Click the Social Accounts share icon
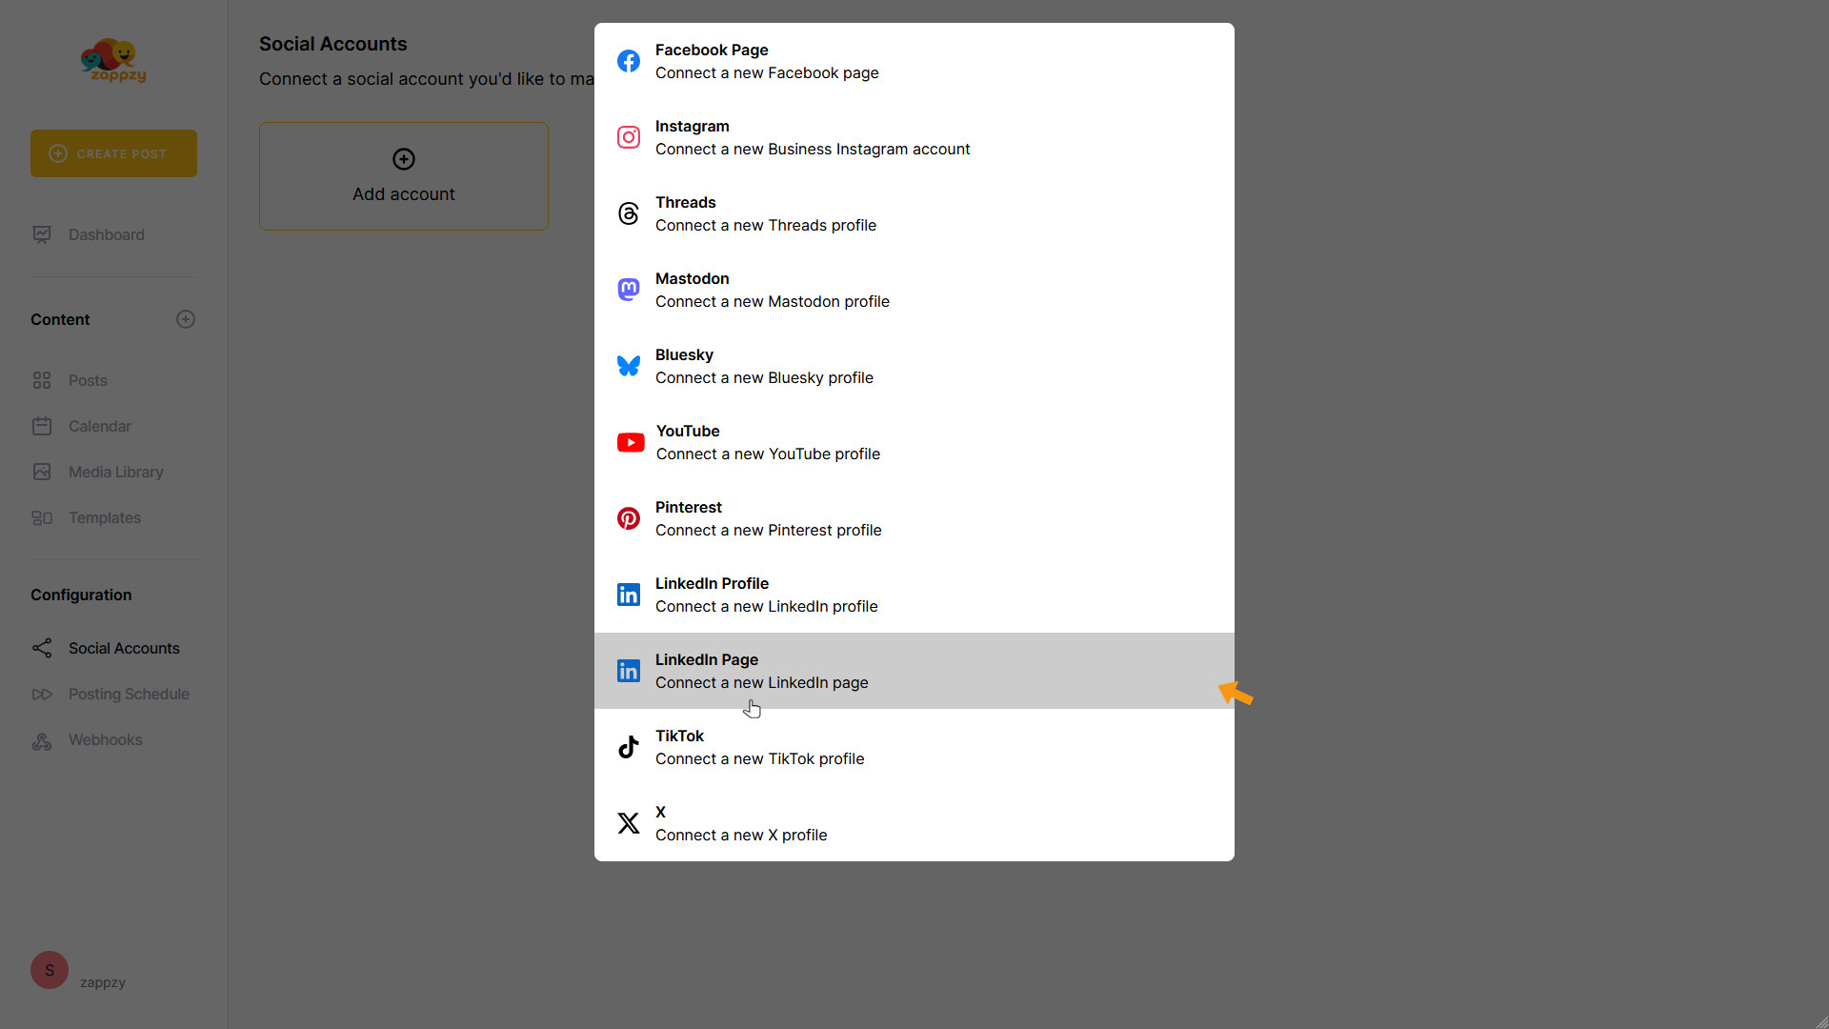Screen dimensions: 1829x1029 [x=42, y=648]
